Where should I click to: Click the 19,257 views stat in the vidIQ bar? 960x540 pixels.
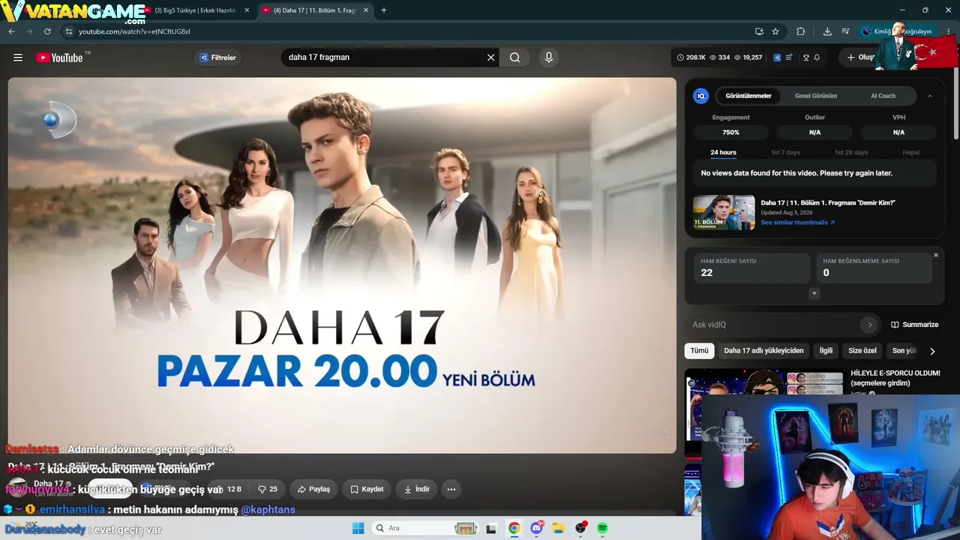748,58
